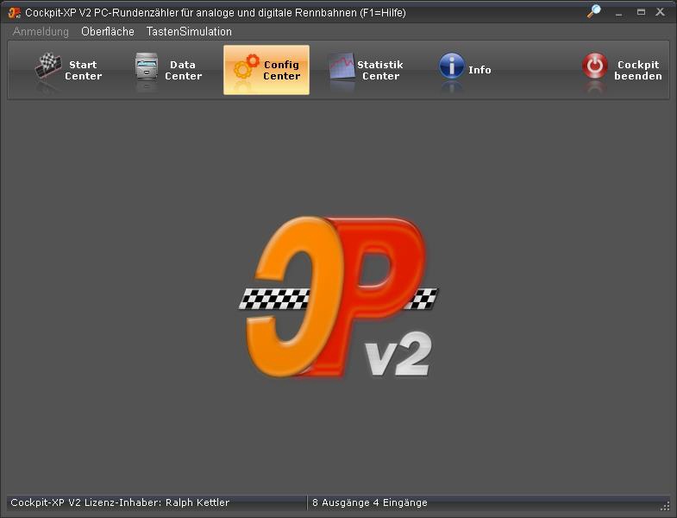Click the large CP v2 logo
Image resolution: width=677 pixels, height=518 pixels.
pos(338,298)
